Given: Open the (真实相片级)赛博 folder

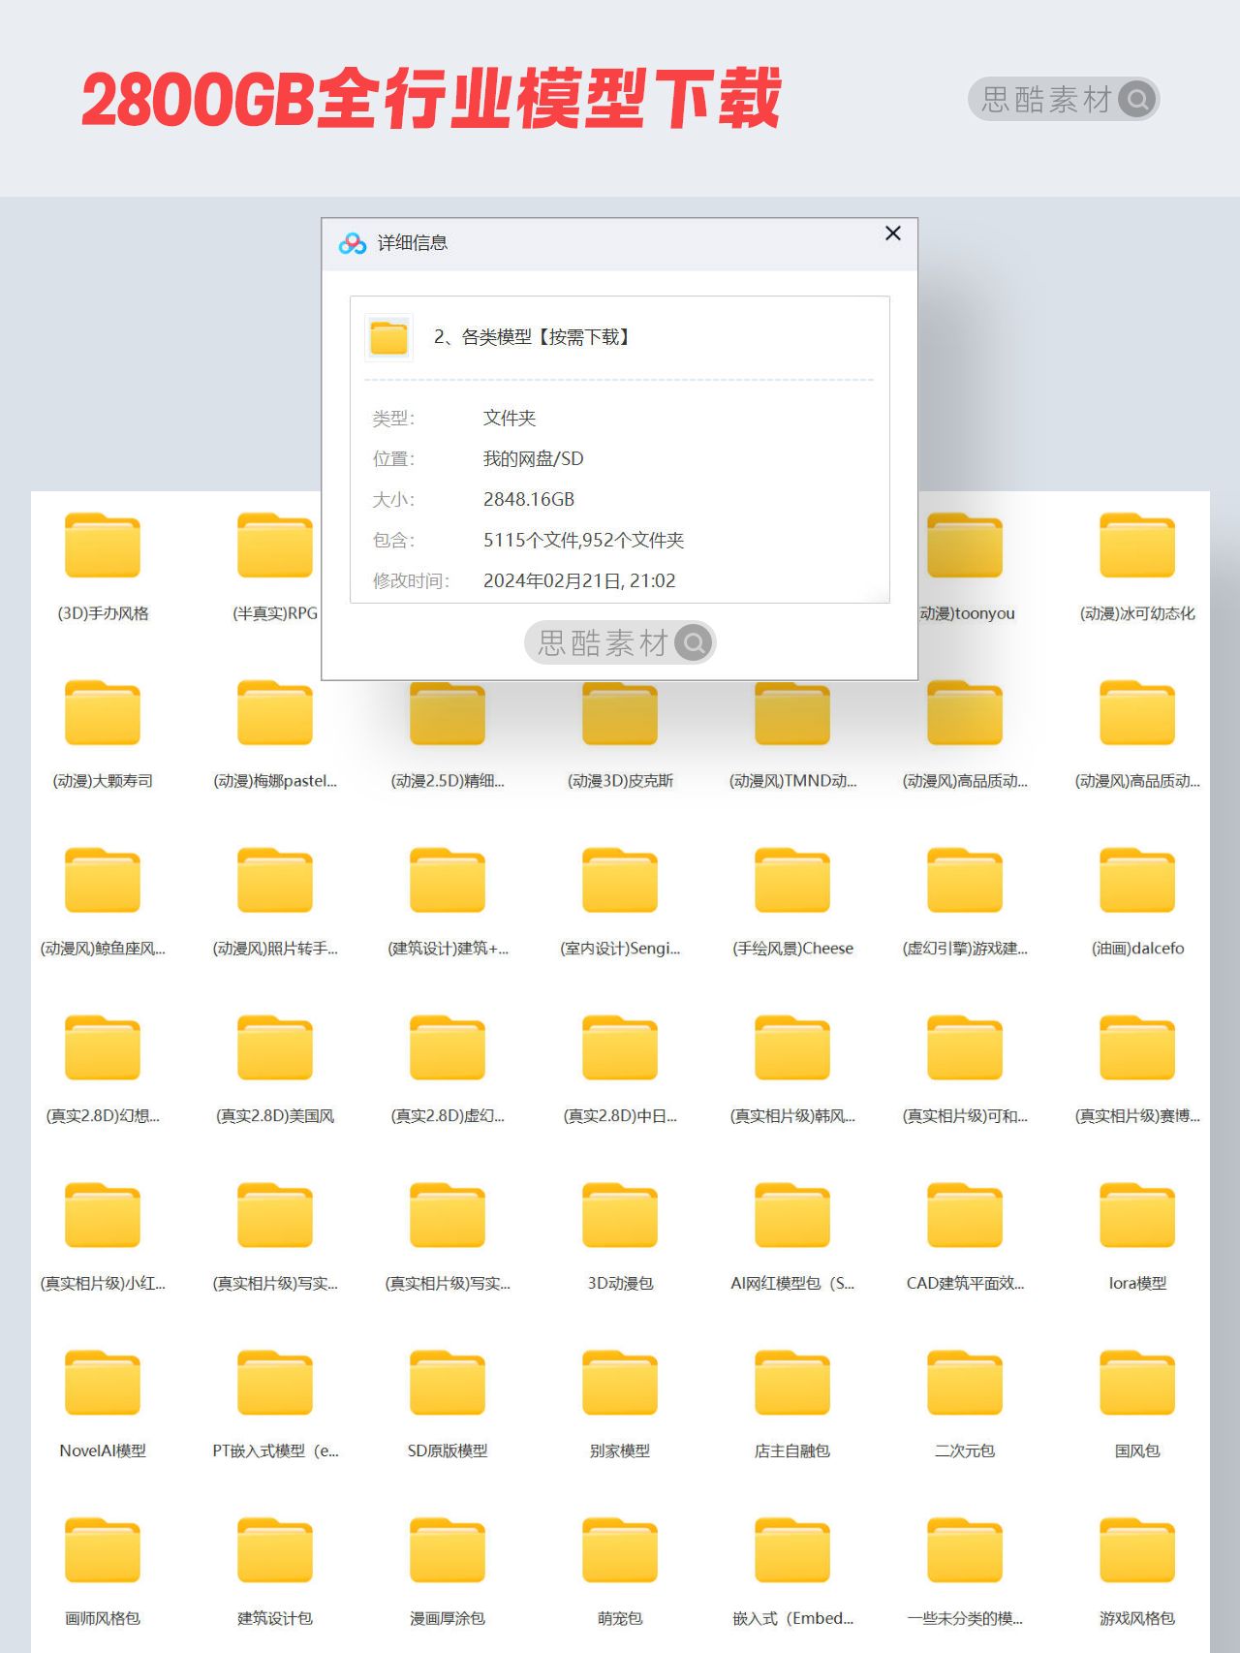Looking at the screenshot, I should tap(1137, 1047).
